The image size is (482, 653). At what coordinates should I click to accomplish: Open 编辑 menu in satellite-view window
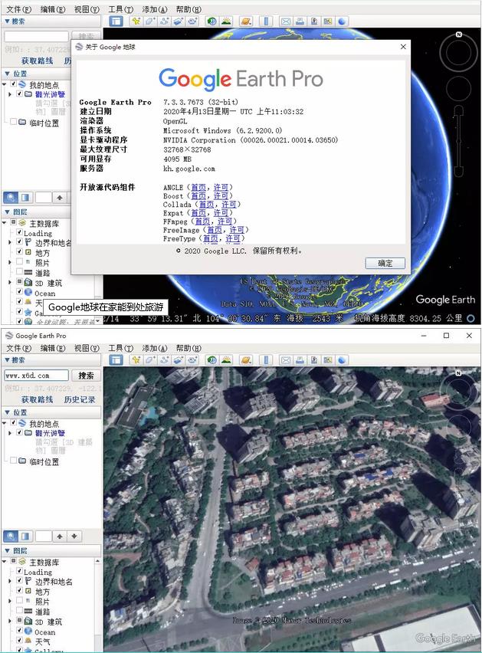[53, 348]
